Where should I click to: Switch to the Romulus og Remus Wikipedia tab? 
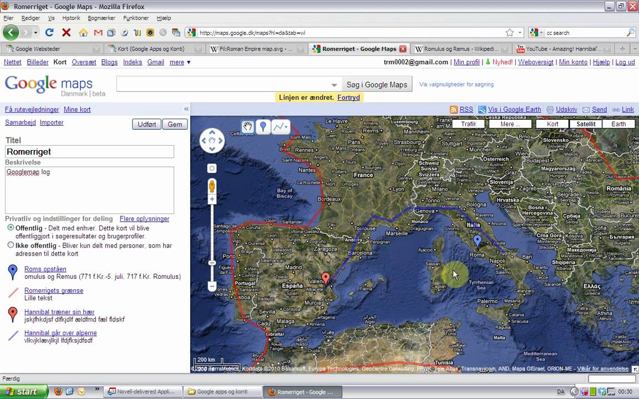tap(461, 49)
